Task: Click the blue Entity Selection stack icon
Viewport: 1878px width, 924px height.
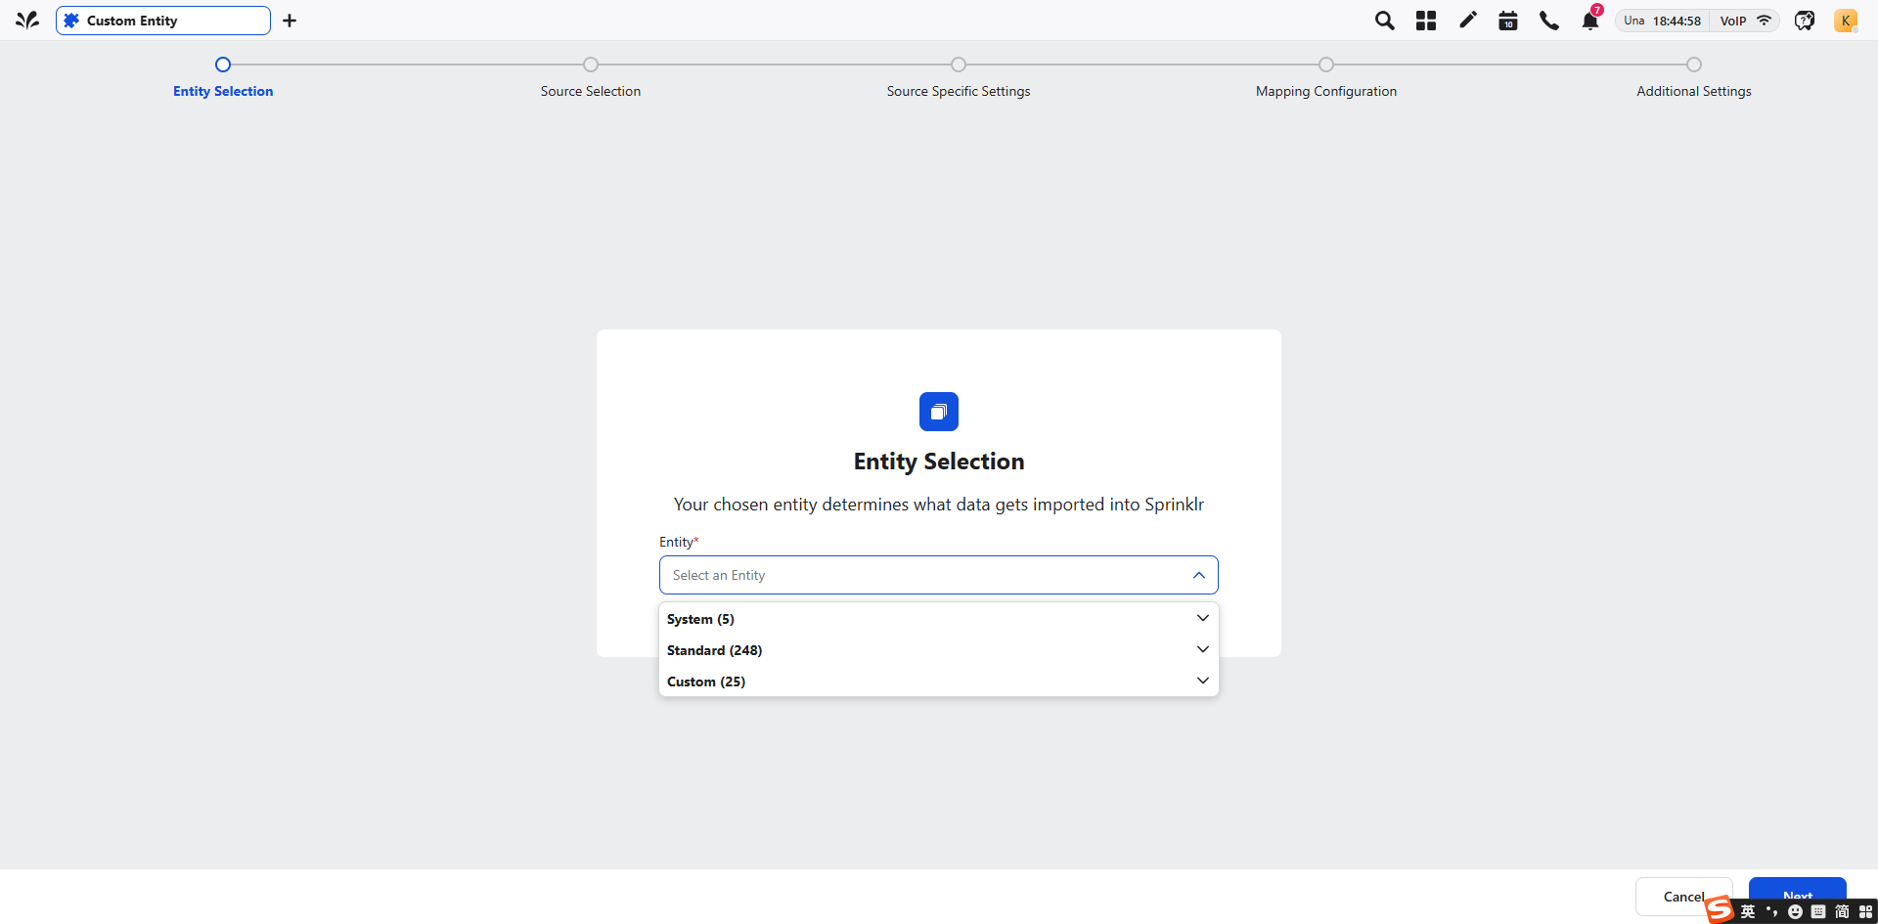Action: (x=939, y=412)
